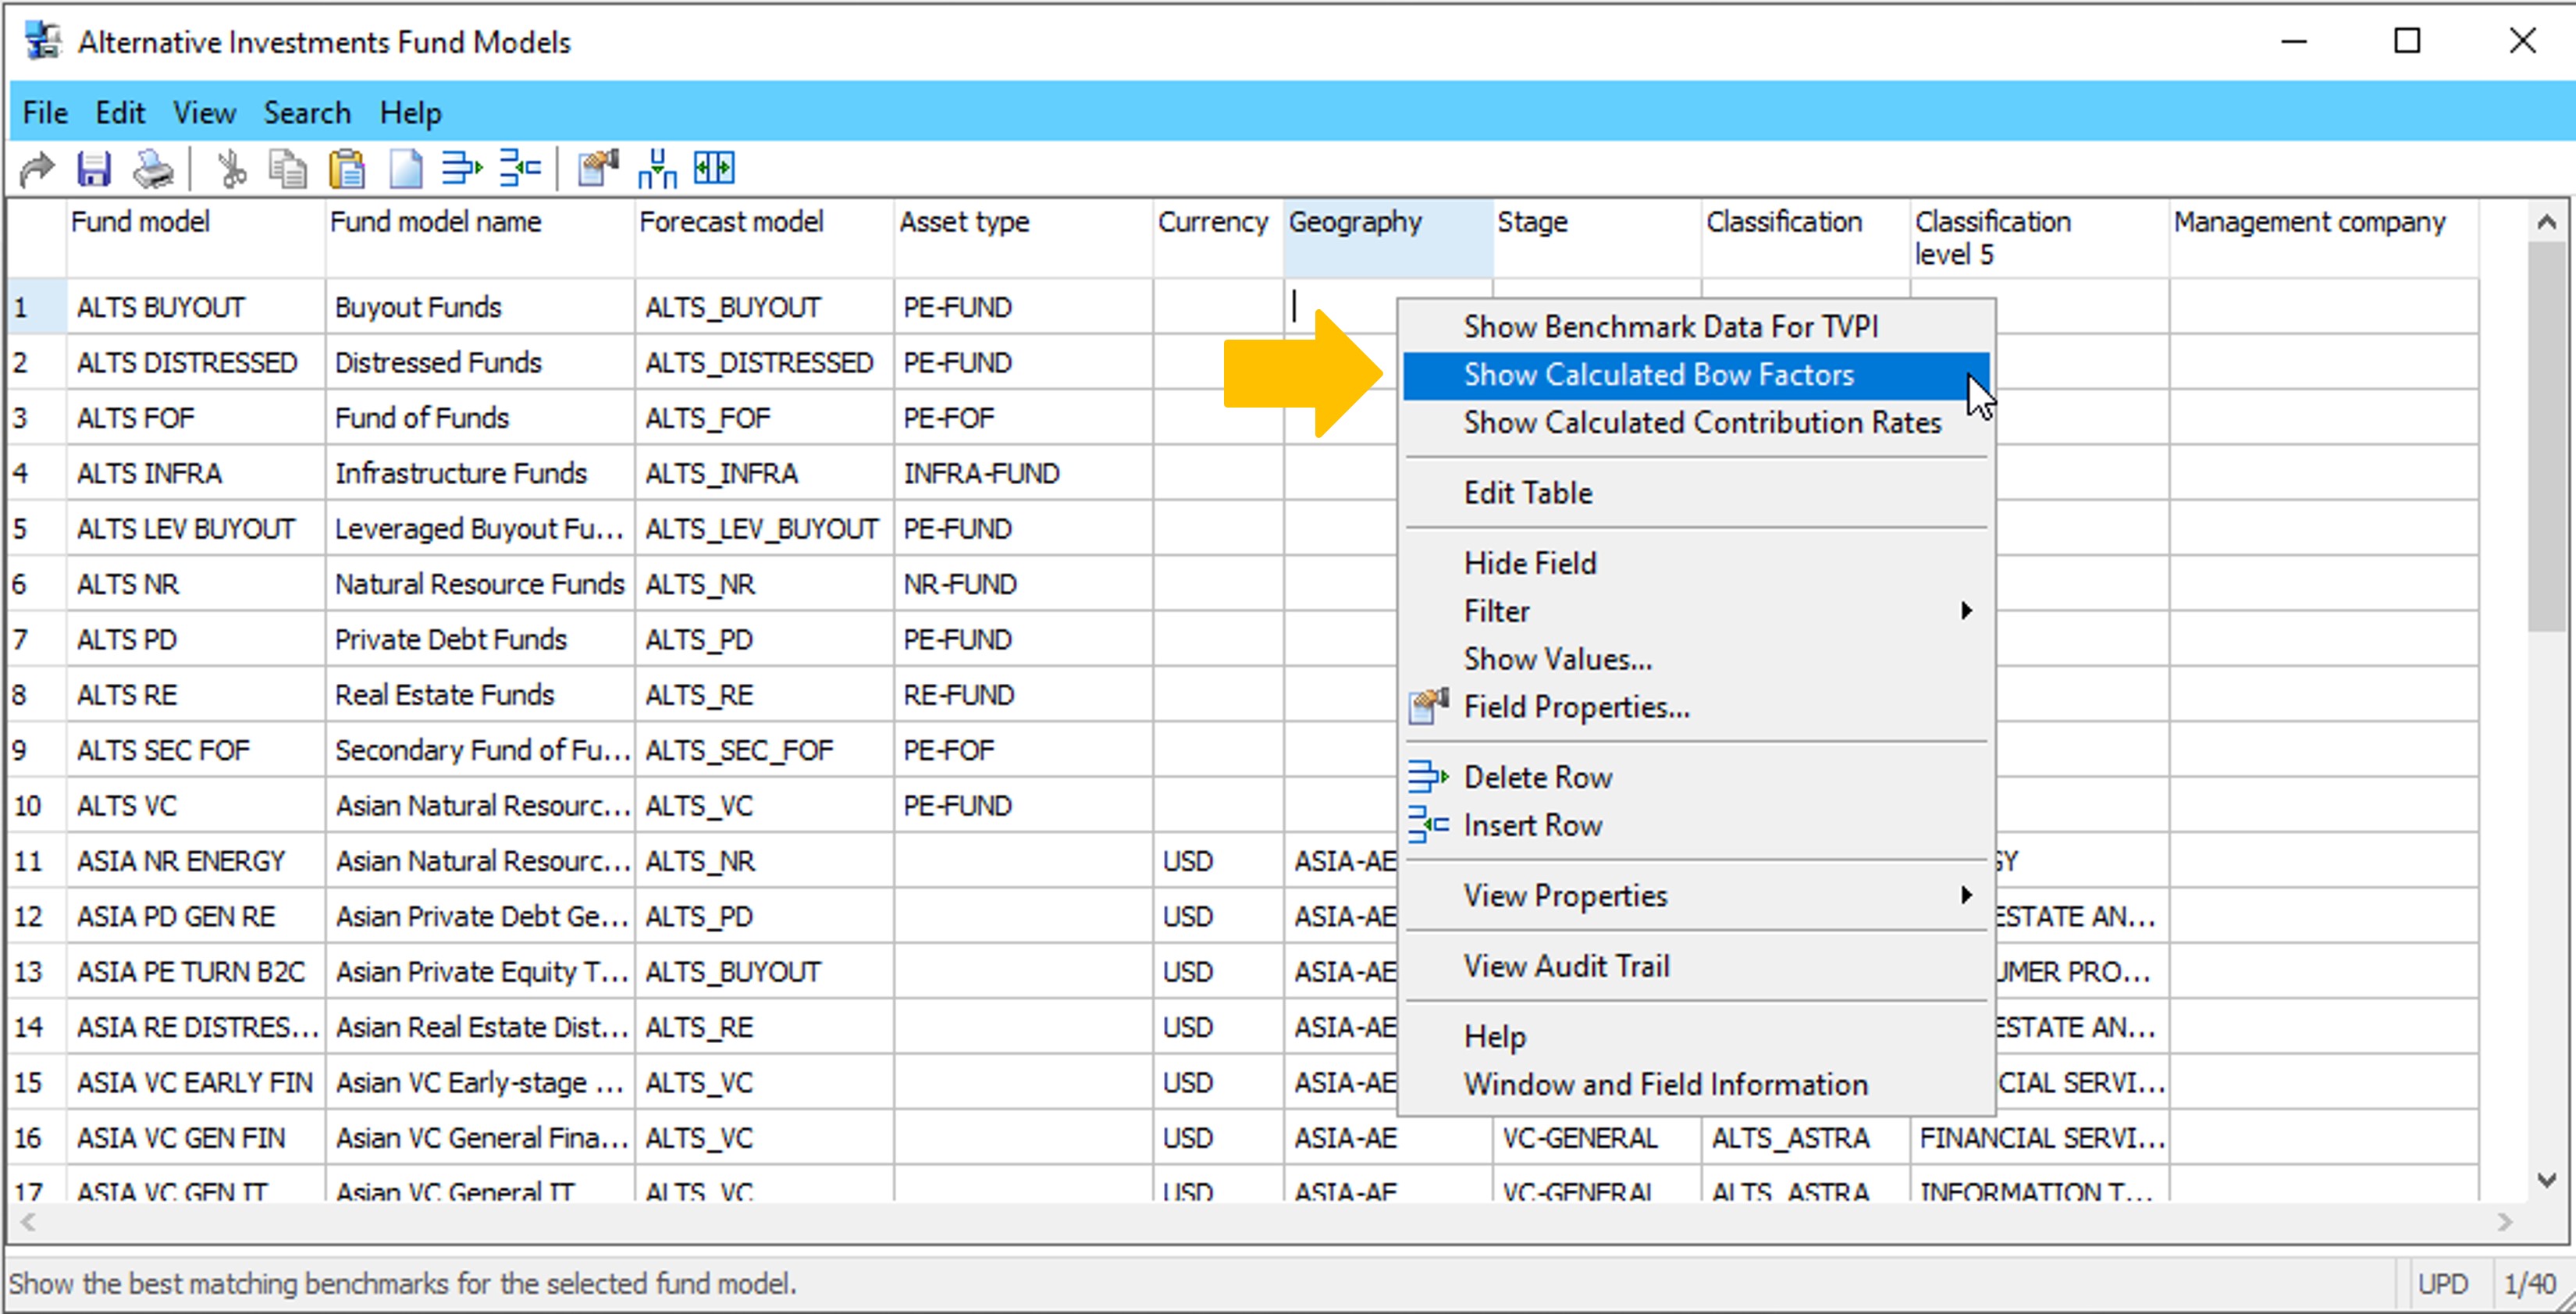Click the Paste clipboard icon
The image size is (2576, 1314).
347,169
